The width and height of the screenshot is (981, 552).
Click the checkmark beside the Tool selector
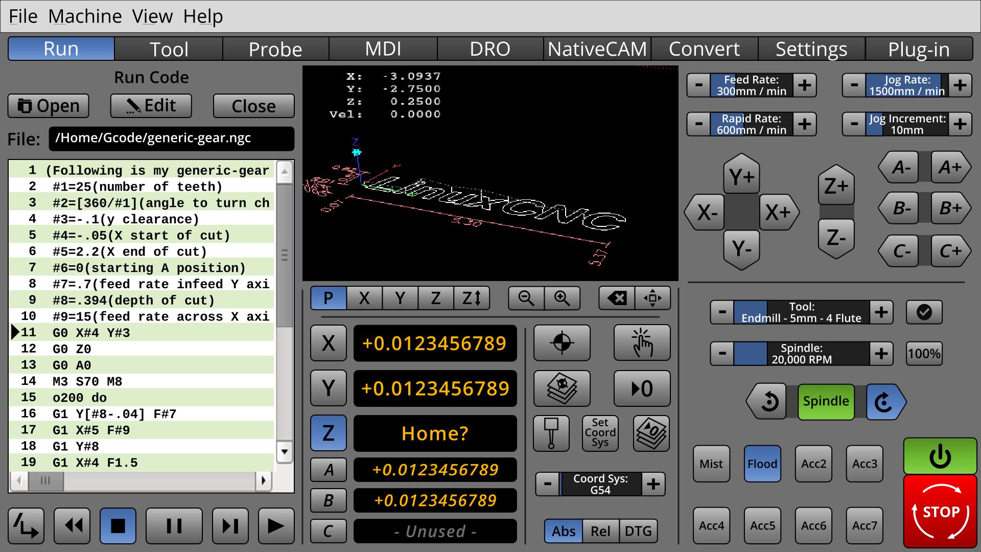coord(924,312)
